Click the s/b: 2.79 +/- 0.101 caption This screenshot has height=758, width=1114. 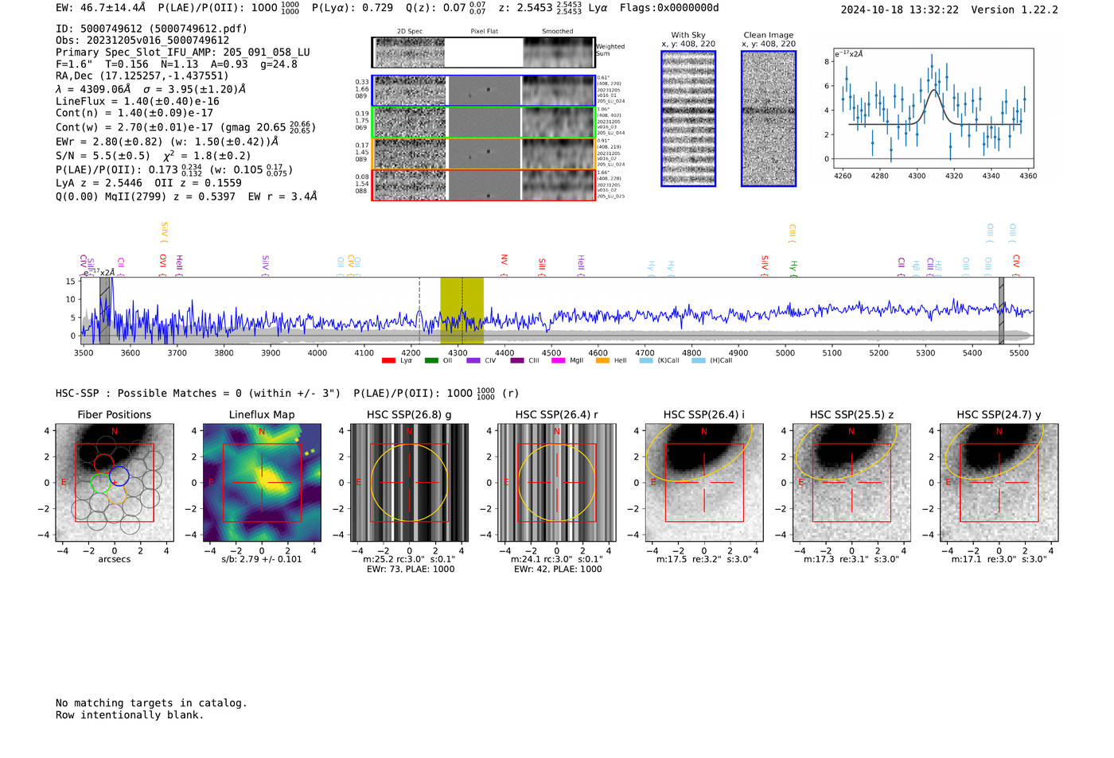click(262, 559)
